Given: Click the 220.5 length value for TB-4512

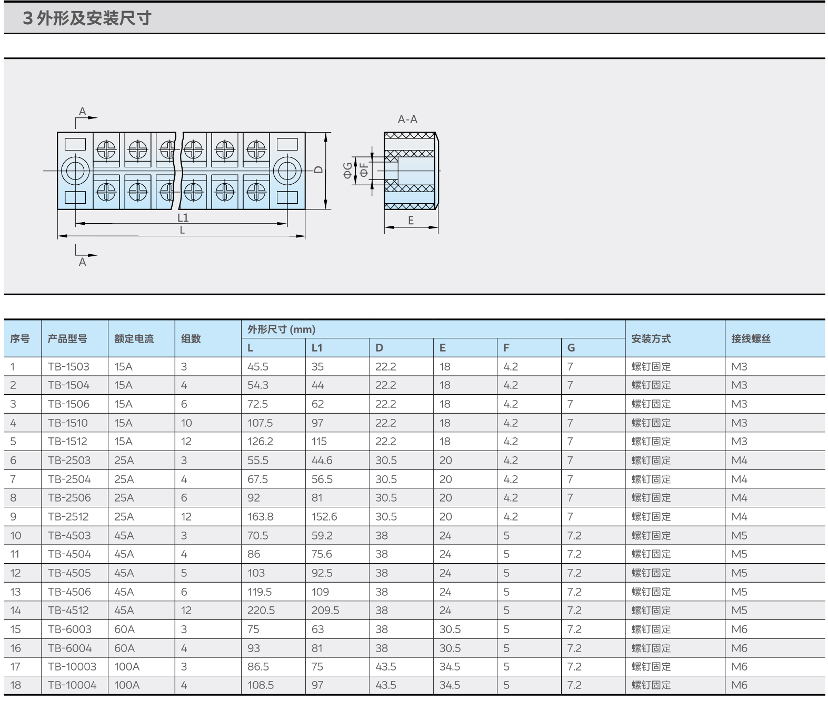Looking at the screenshot, I should click(x=261, y=611).
